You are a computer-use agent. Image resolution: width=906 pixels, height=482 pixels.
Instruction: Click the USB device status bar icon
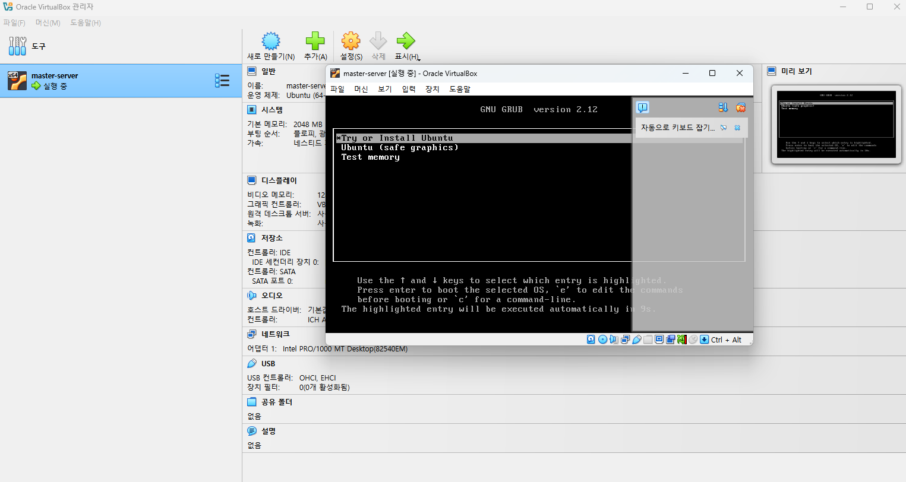pyautogui.click(x=637, y=340)
